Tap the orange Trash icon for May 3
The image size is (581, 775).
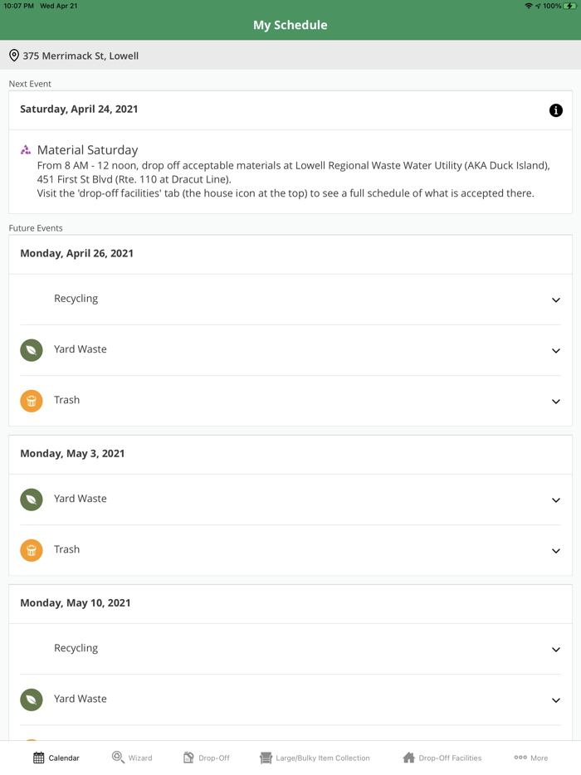coord(32,550)
